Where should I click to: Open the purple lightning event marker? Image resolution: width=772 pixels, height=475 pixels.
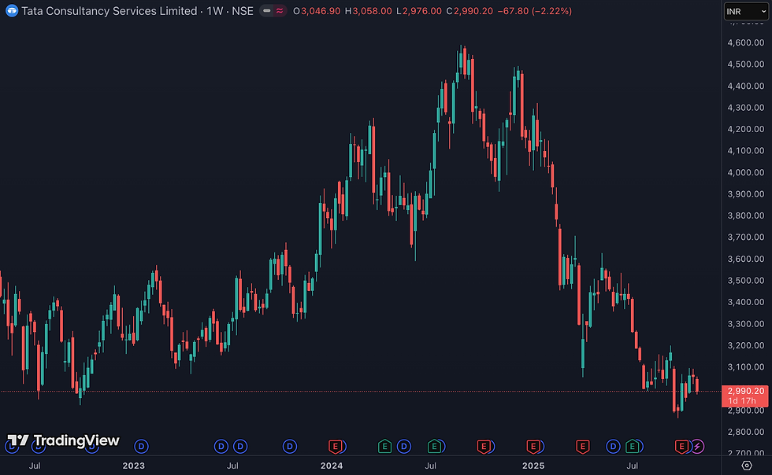(x=697, y=447)
